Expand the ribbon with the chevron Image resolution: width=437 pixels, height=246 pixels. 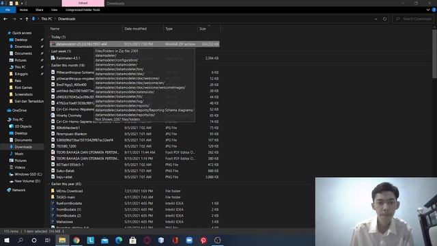(x=428, y=10)
